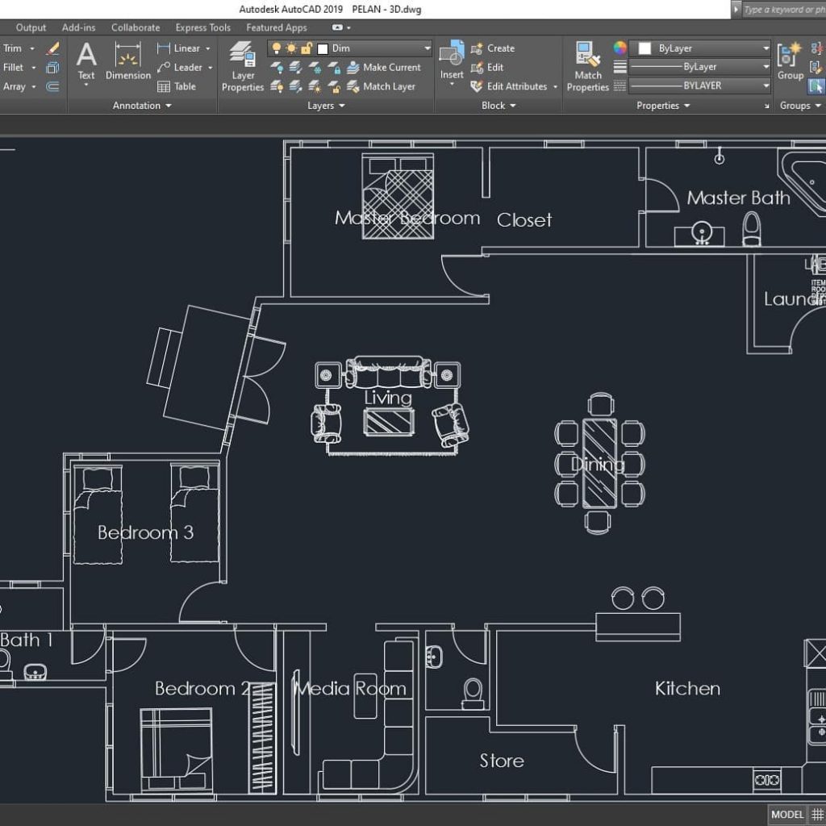Toggle the lightbulb on/off for Dim layer
826x826 pixels.
[x=276, y=48]
